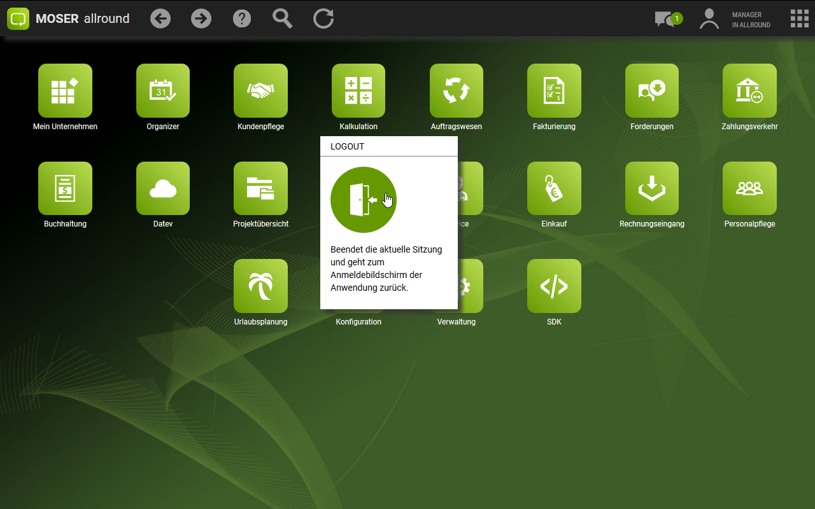Screen dimensions: 815x509
Task: Open the SDK code tile
Action: click(554, 286)
